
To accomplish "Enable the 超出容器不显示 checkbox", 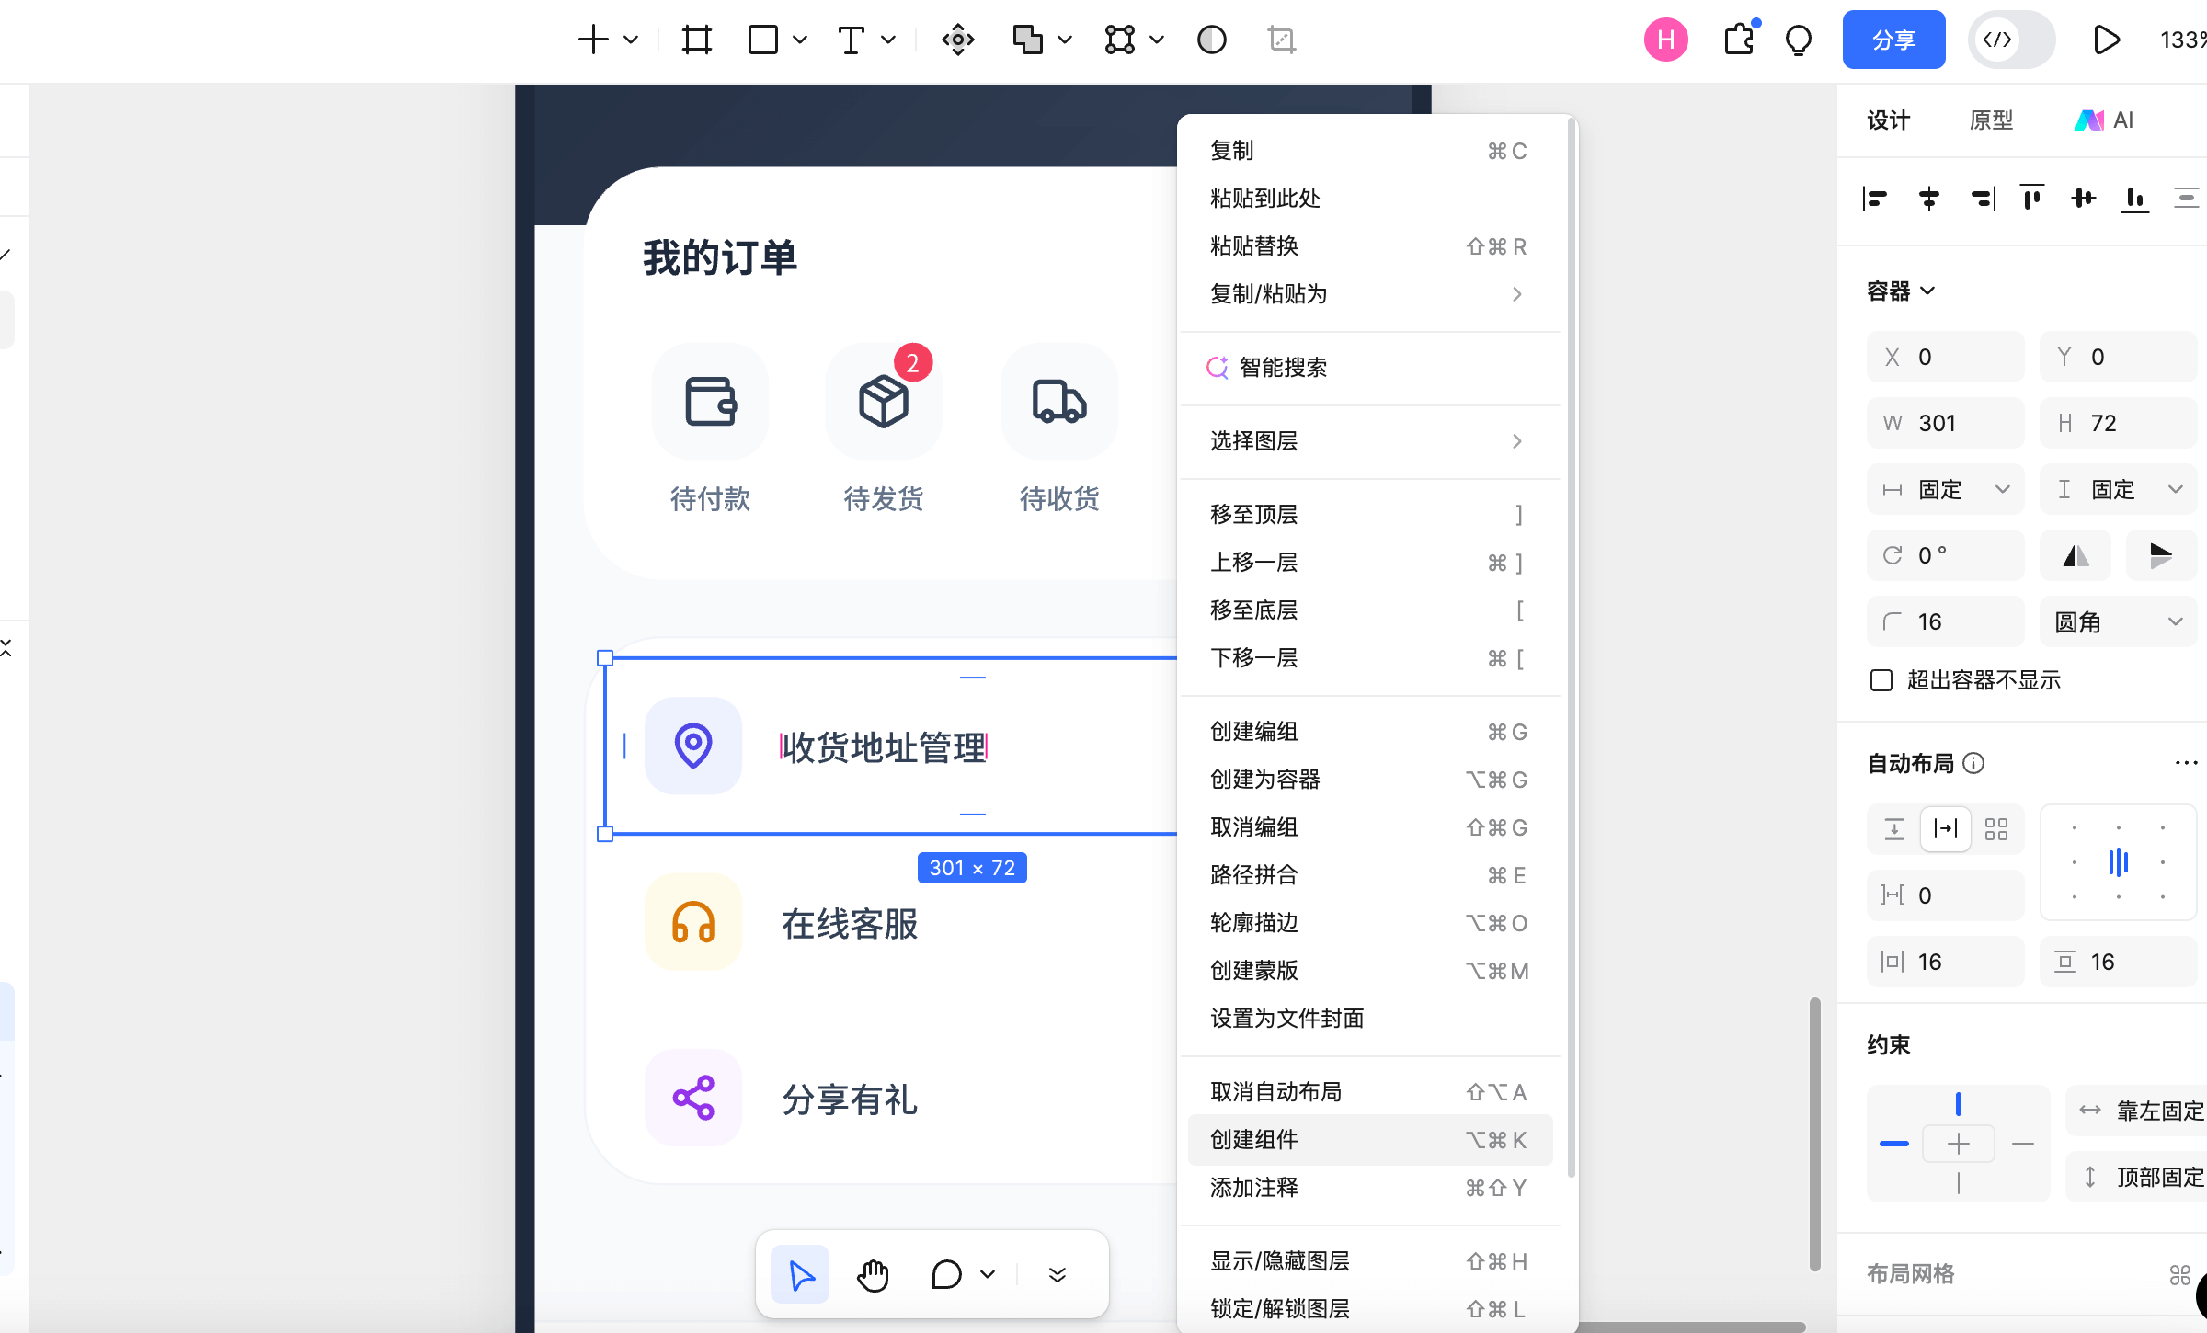I will point(1880,680).
